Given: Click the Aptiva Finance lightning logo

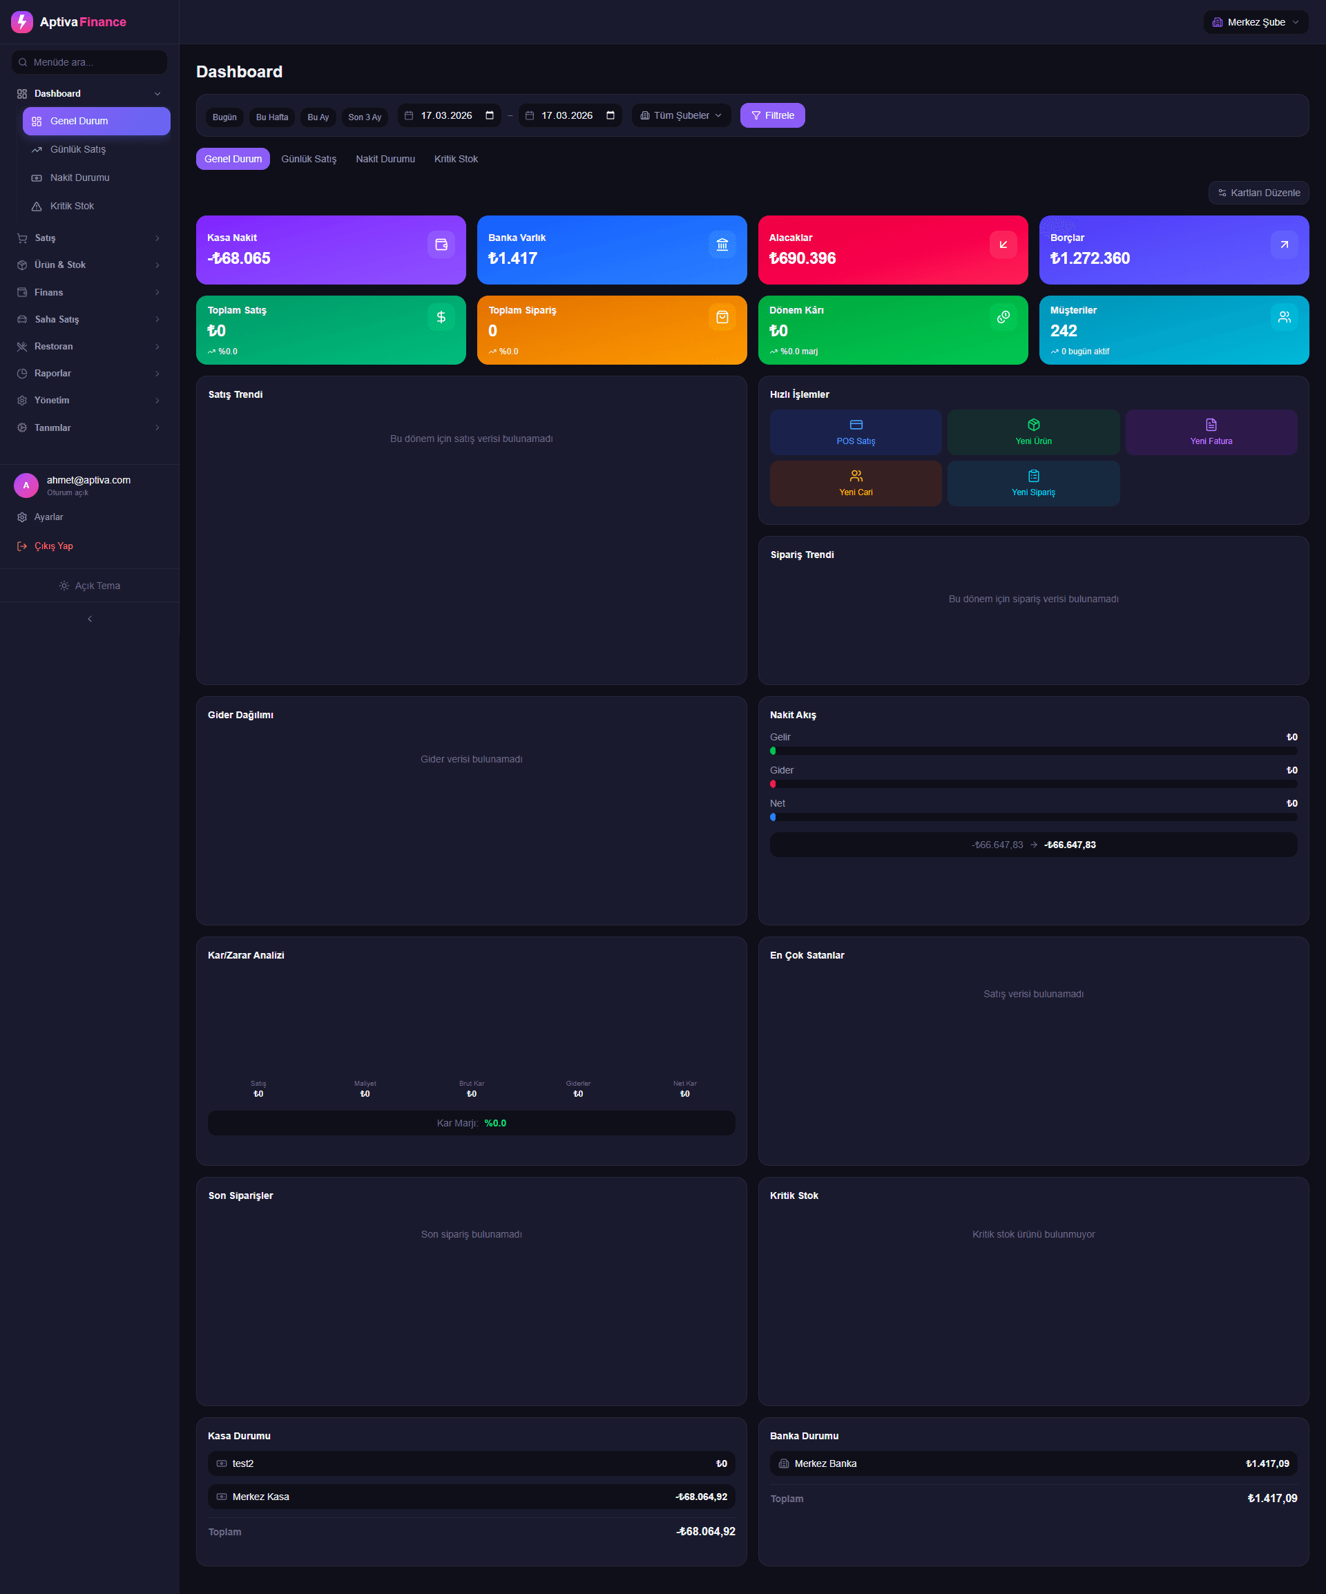Looking at the screenshot, I should click(22, 21).
